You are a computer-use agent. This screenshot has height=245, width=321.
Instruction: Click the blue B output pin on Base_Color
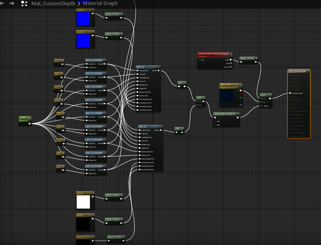(240, 101)
